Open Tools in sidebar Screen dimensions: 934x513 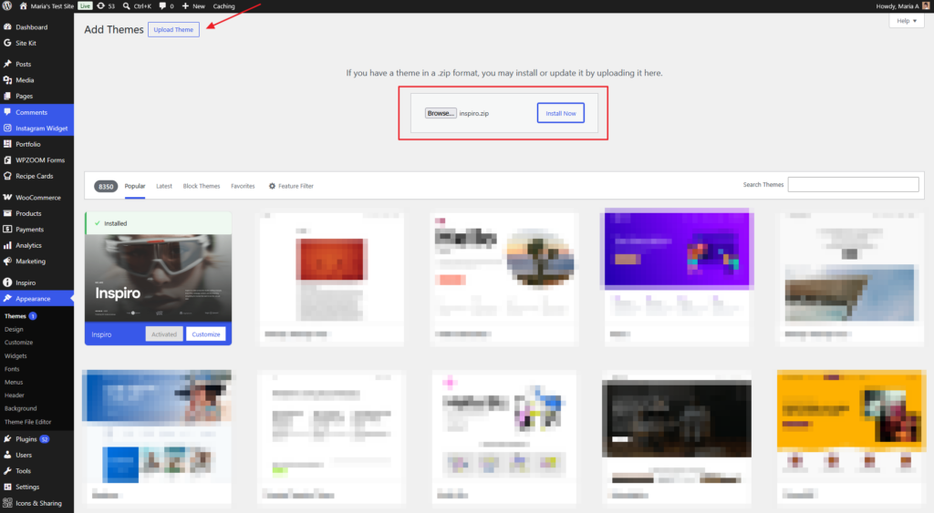point(23,471)
